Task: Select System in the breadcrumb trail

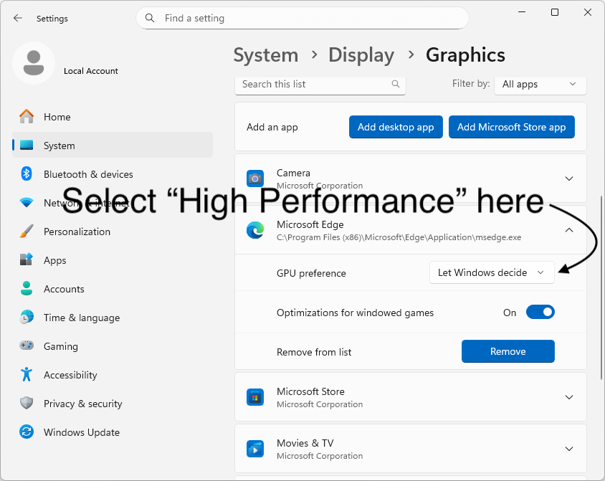Action: pyautogui.click(x=266, y=54)
